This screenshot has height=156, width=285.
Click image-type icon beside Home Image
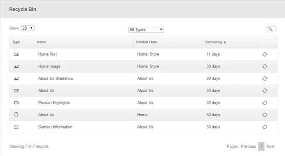tap(16, 66)
